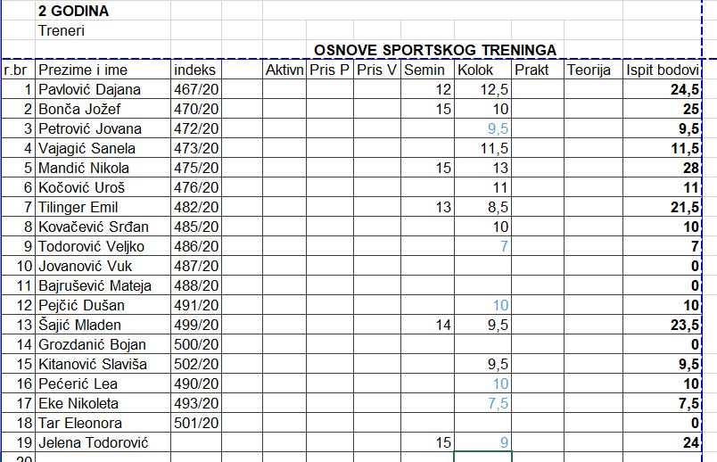Click the name cell 'Pavlović Dajana'
Image resolution: width=717 pixels, height=462 pixels.
(x=90, y=89)
